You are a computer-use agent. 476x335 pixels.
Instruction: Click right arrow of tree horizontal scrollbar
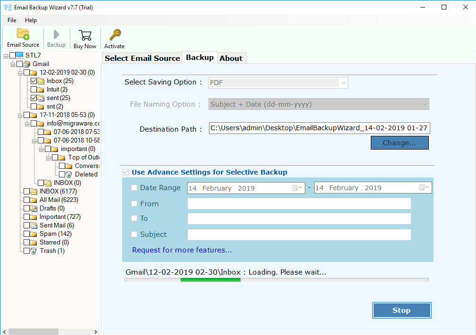(x=96, y=332)
